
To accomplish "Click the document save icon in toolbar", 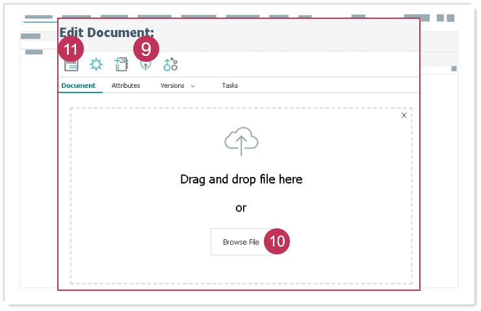I will (71, 64).
